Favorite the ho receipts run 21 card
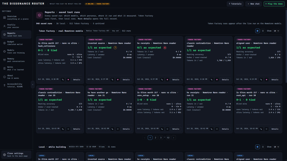 [x=217, y=129]
